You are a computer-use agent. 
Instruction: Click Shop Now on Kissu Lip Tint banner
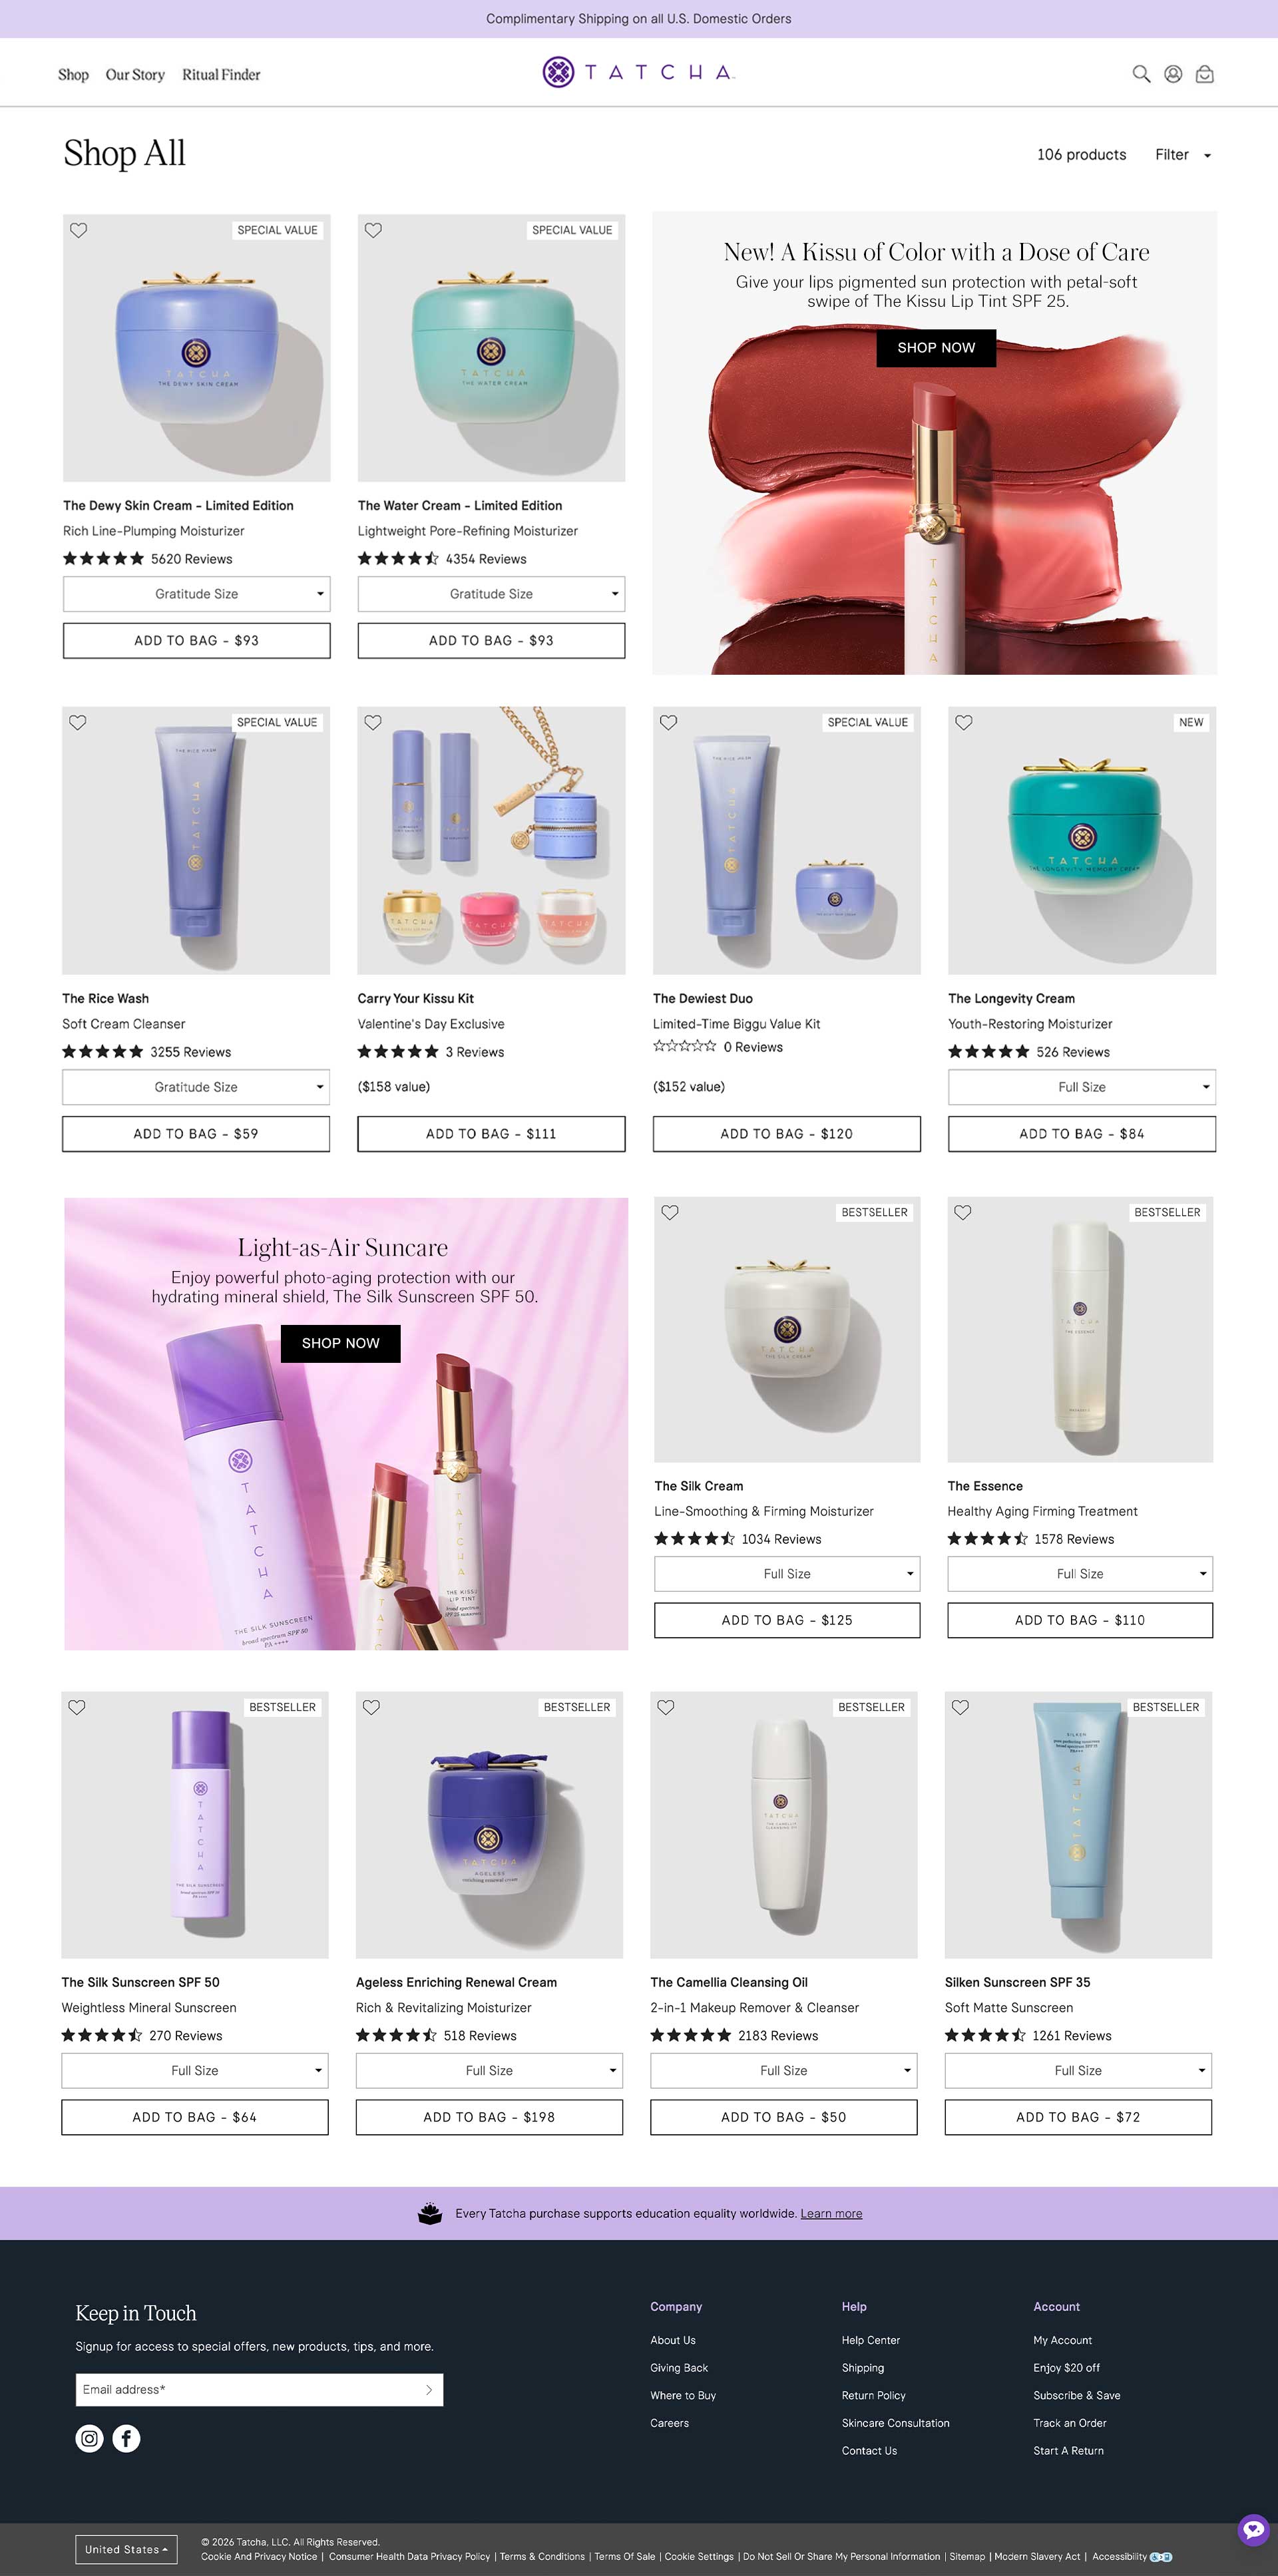click(936, 348)
